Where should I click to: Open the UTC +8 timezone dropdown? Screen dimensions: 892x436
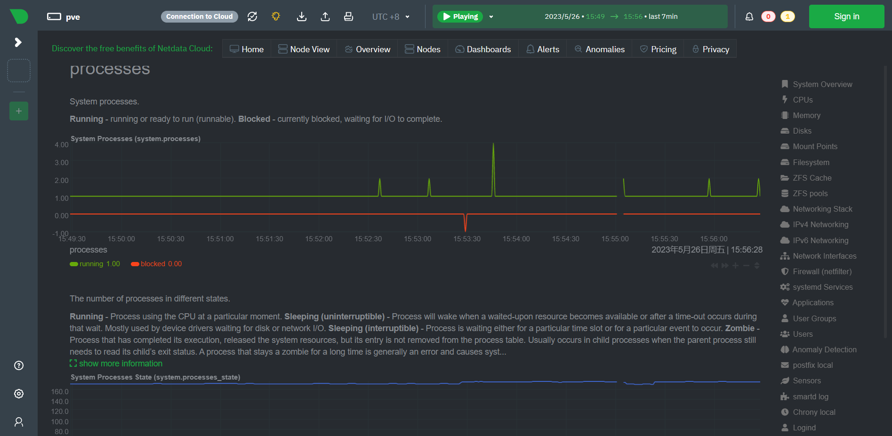coord(391,16)
